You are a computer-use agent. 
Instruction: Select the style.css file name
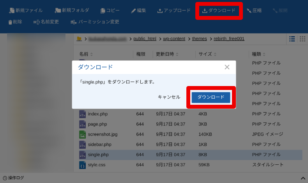pyautogui.click(x=97, y=165)
